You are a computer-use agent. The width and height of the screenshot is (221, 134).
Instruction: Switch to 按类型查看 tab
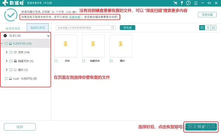13,28
